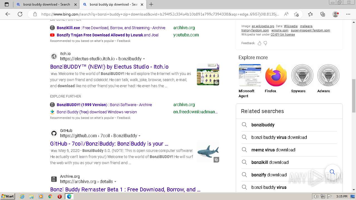Viewport: 356px width, 200px height.
Task: Open Bonzi Buddy Remaster Beta 1 result
Action: pos(125,189)
